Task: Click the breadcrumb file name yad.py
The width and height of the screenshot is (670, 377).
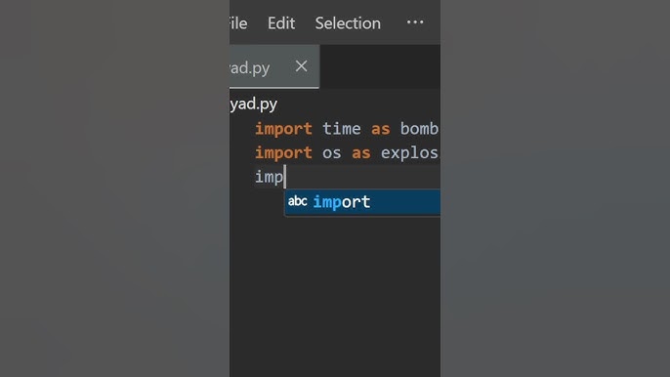Action: click(x=253, y=104)
